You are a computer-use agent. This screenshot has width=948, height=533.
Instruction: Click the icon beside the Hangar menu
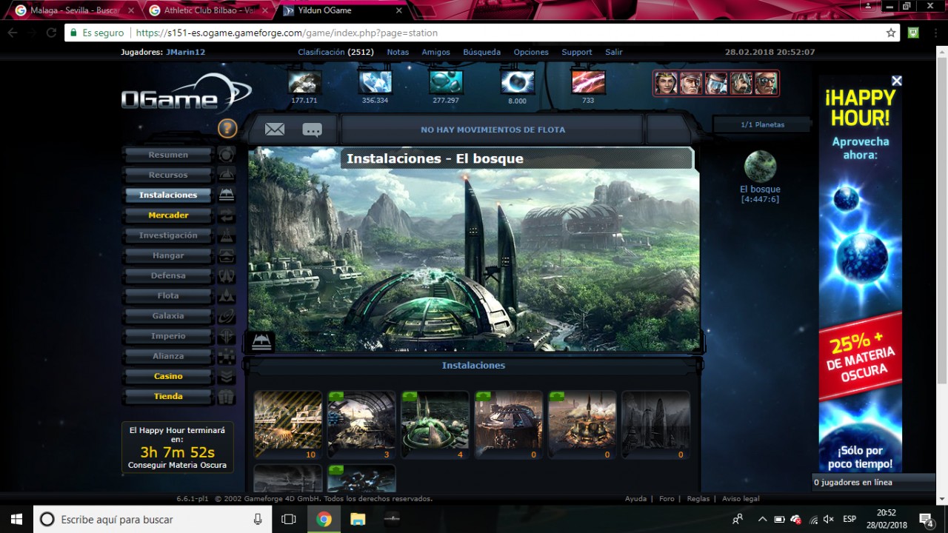pos(227,255)
